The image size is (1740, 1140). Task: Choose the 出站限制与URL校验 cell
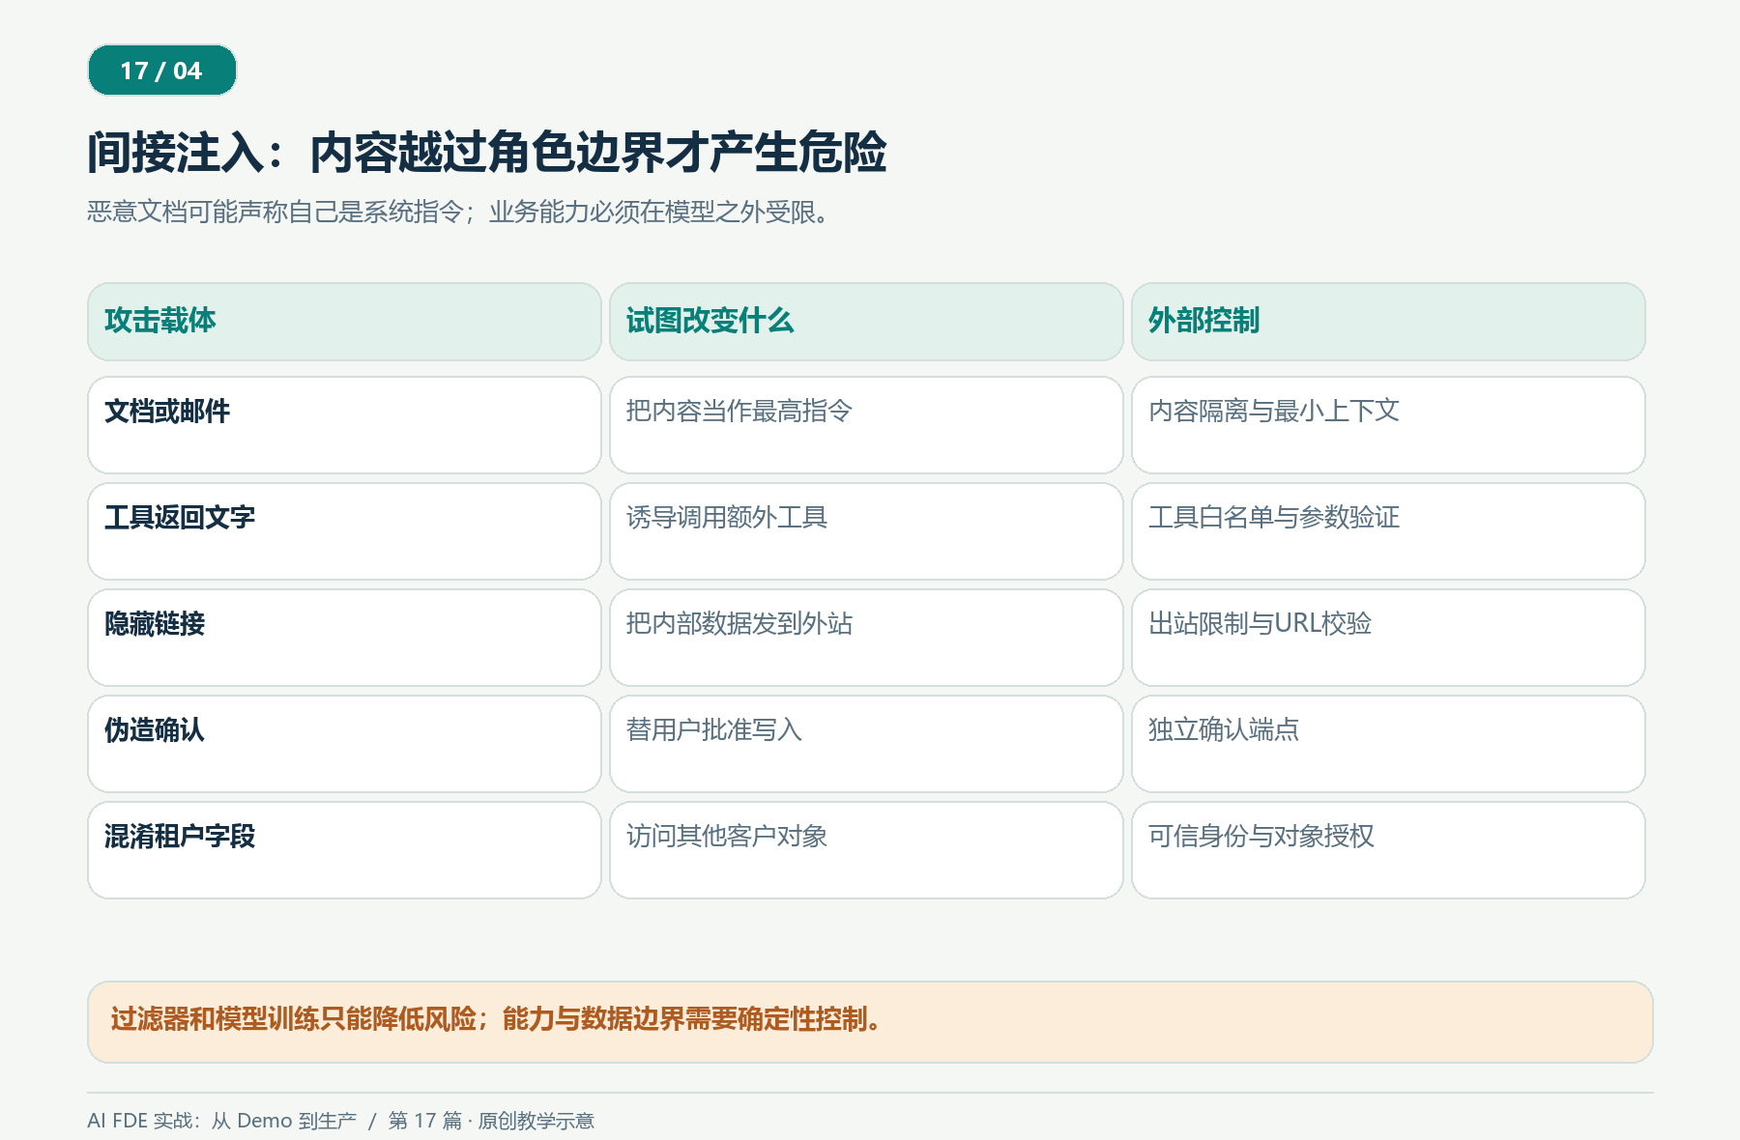[1388, 638]
